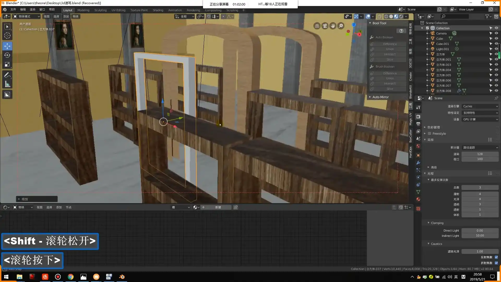The height and width of the screenshot is (282, 501).
Task: Click the Auto Boolean Difference button
Action: pyautogui.click(x=390, y=44)
